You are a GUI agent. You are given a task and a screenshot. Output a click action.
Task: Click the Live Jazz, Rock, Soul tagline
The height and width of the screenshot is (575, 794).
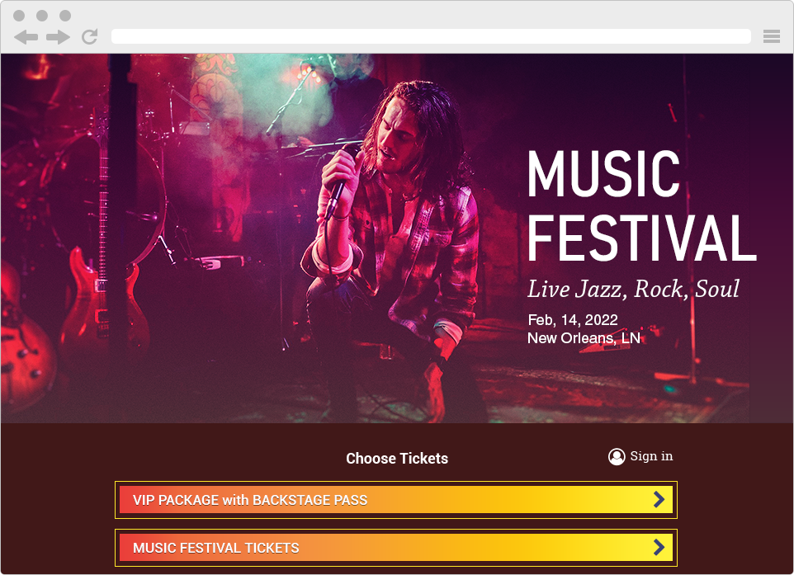[x=634, y=289]
